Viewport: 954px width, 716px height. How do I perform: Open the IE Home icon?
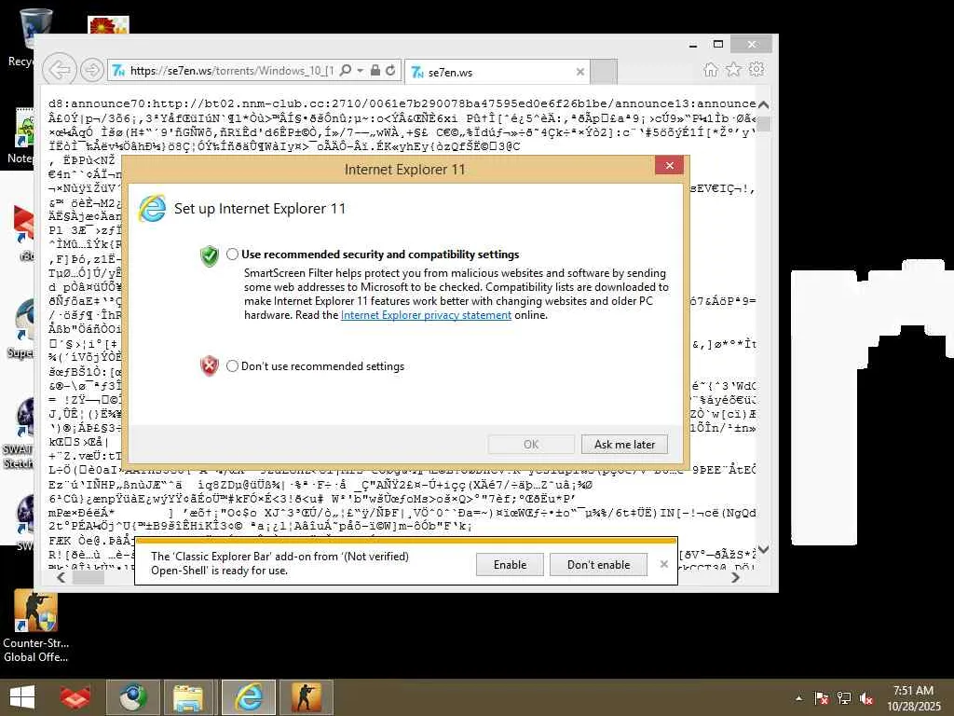coord(711,69)
